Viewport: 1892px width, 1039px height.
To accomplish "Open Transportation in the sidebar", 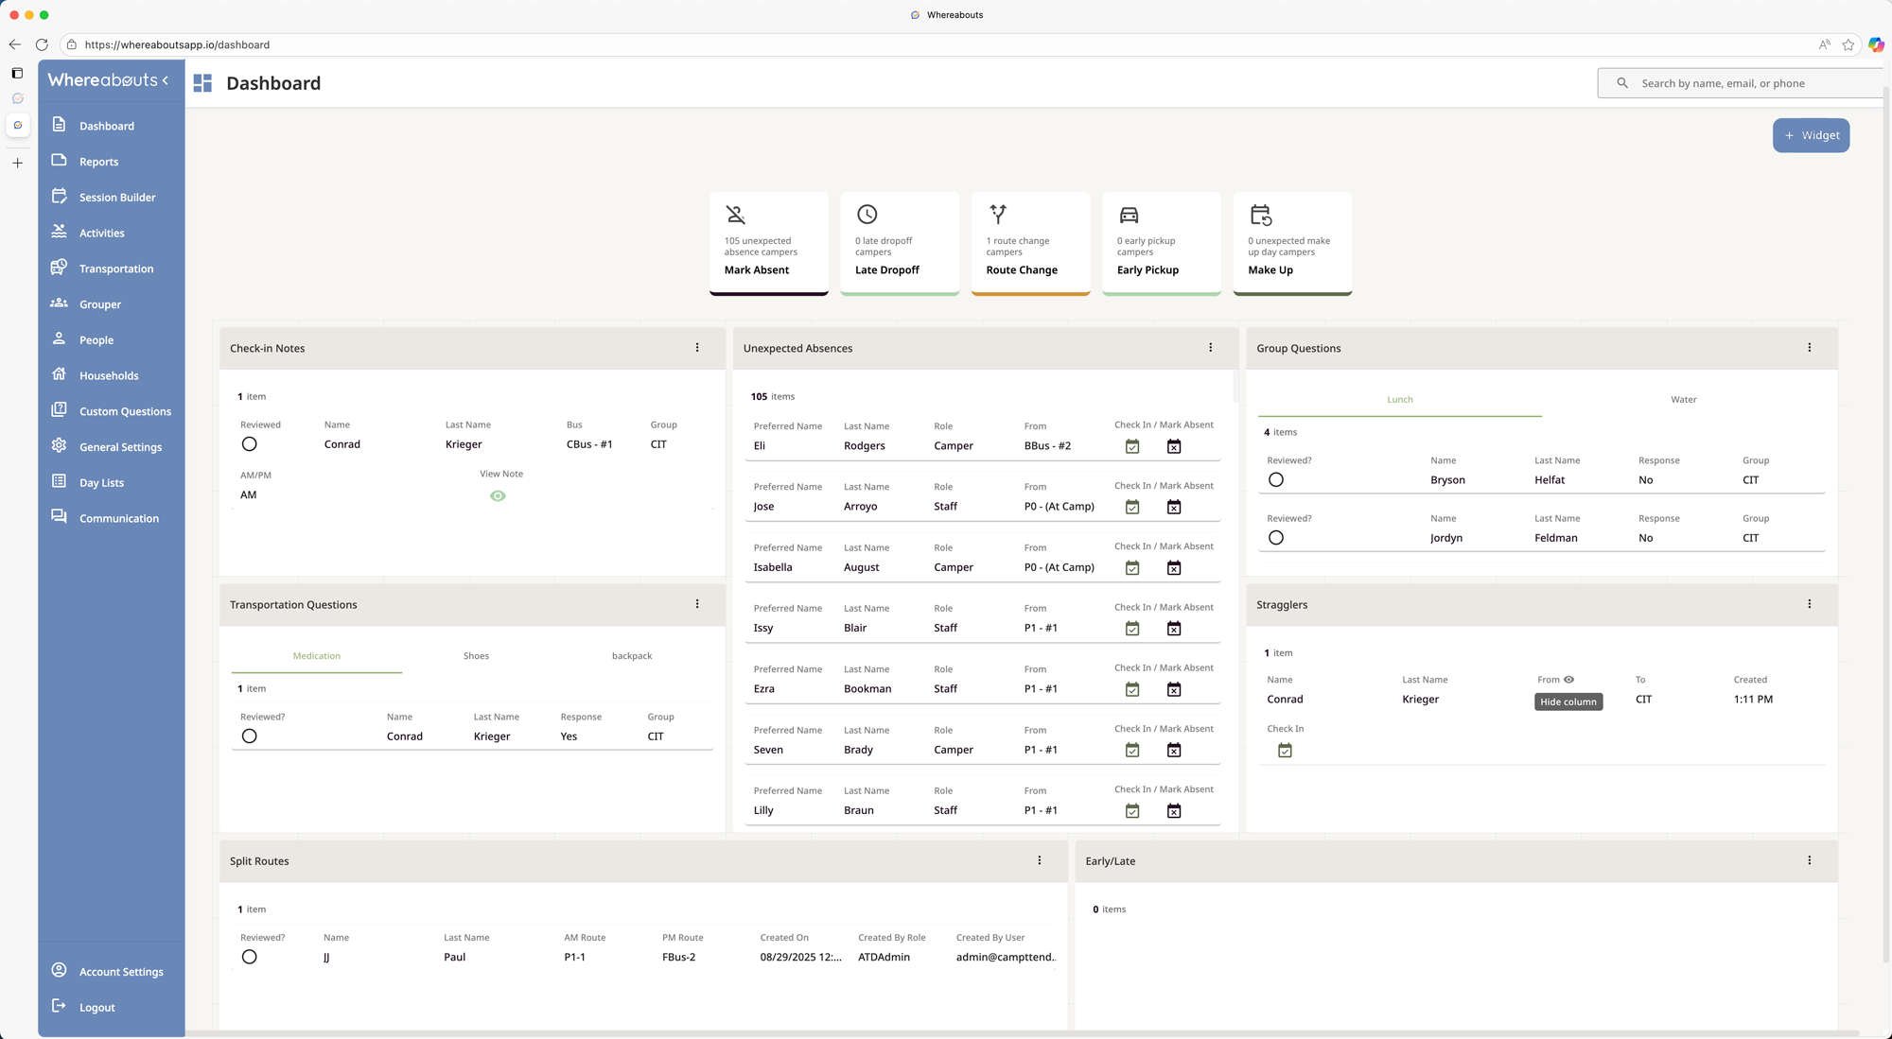I will (x=115, y=268).
